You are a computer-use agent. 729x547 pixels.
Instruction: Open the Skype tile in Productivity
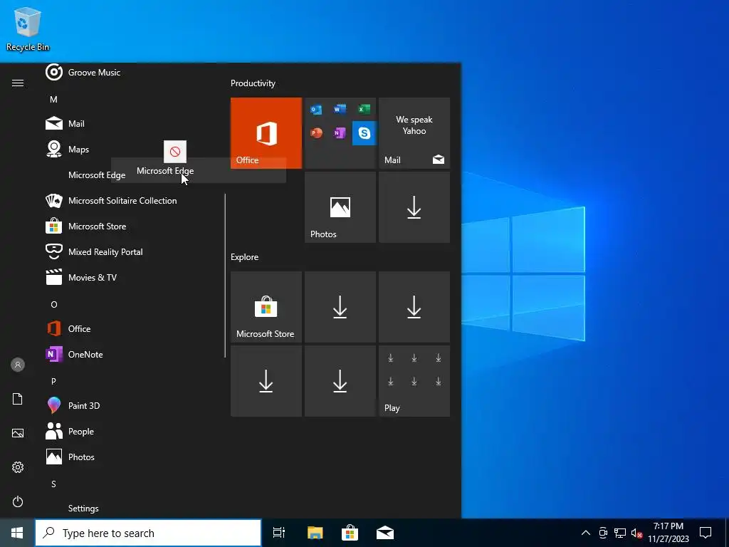(x=364, y=133)
